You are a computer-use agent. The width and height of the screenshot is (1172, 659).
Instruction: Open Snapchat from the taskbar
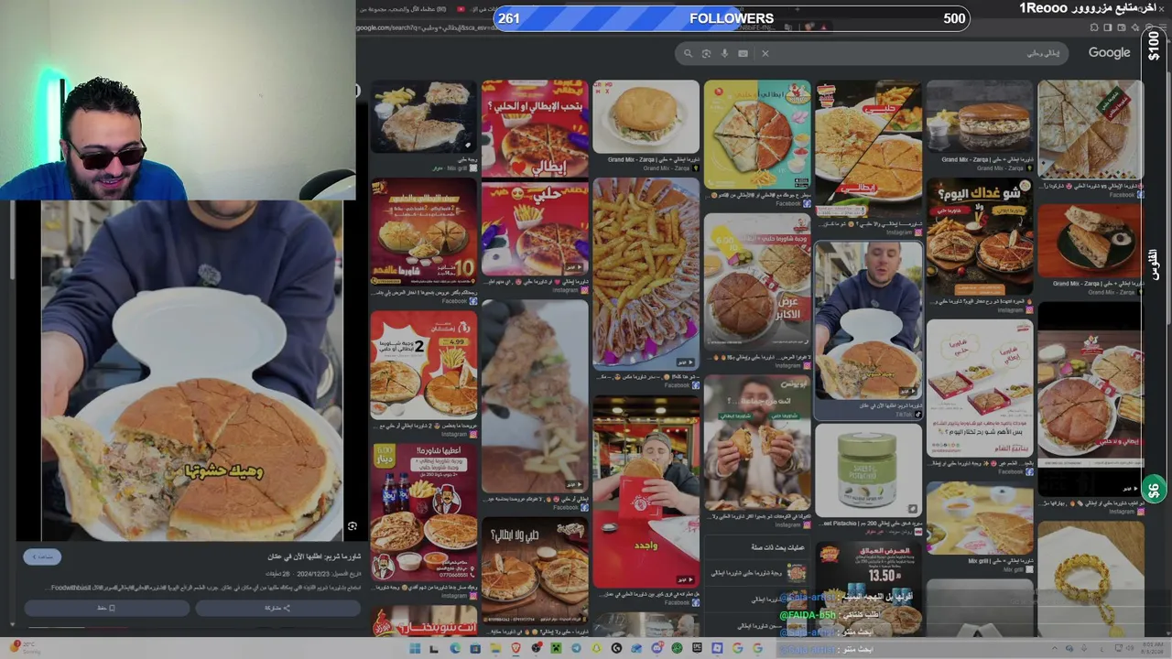pos(596,648)
